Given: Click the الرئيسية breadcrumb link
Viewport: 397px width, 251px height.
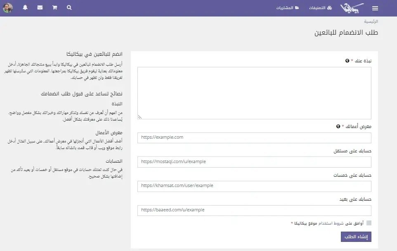Looking at the screenshot, I should [371, 21].
